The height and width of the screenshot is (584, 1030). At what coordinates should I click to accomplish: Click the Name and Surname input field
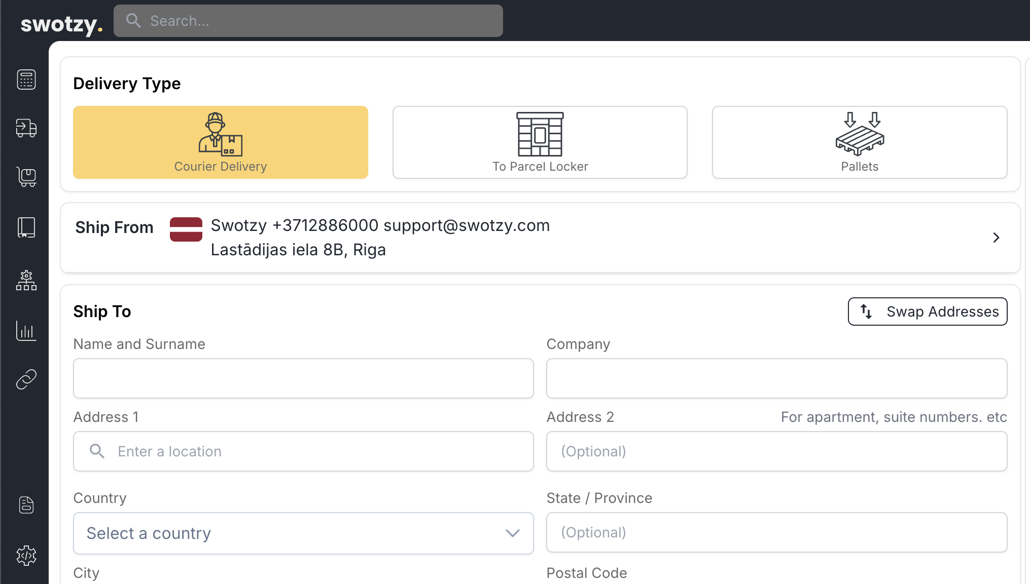pos(303,378)
